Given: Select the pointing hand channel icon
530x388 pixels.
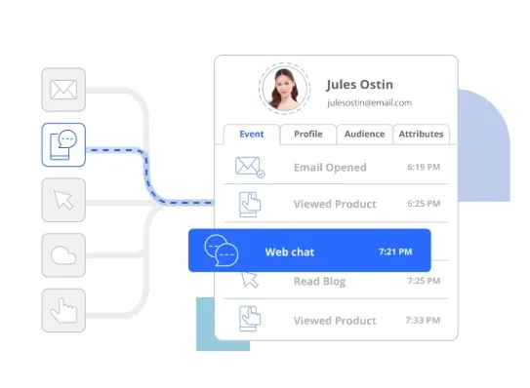Looking at the screenshot, I should pos(63,310).
